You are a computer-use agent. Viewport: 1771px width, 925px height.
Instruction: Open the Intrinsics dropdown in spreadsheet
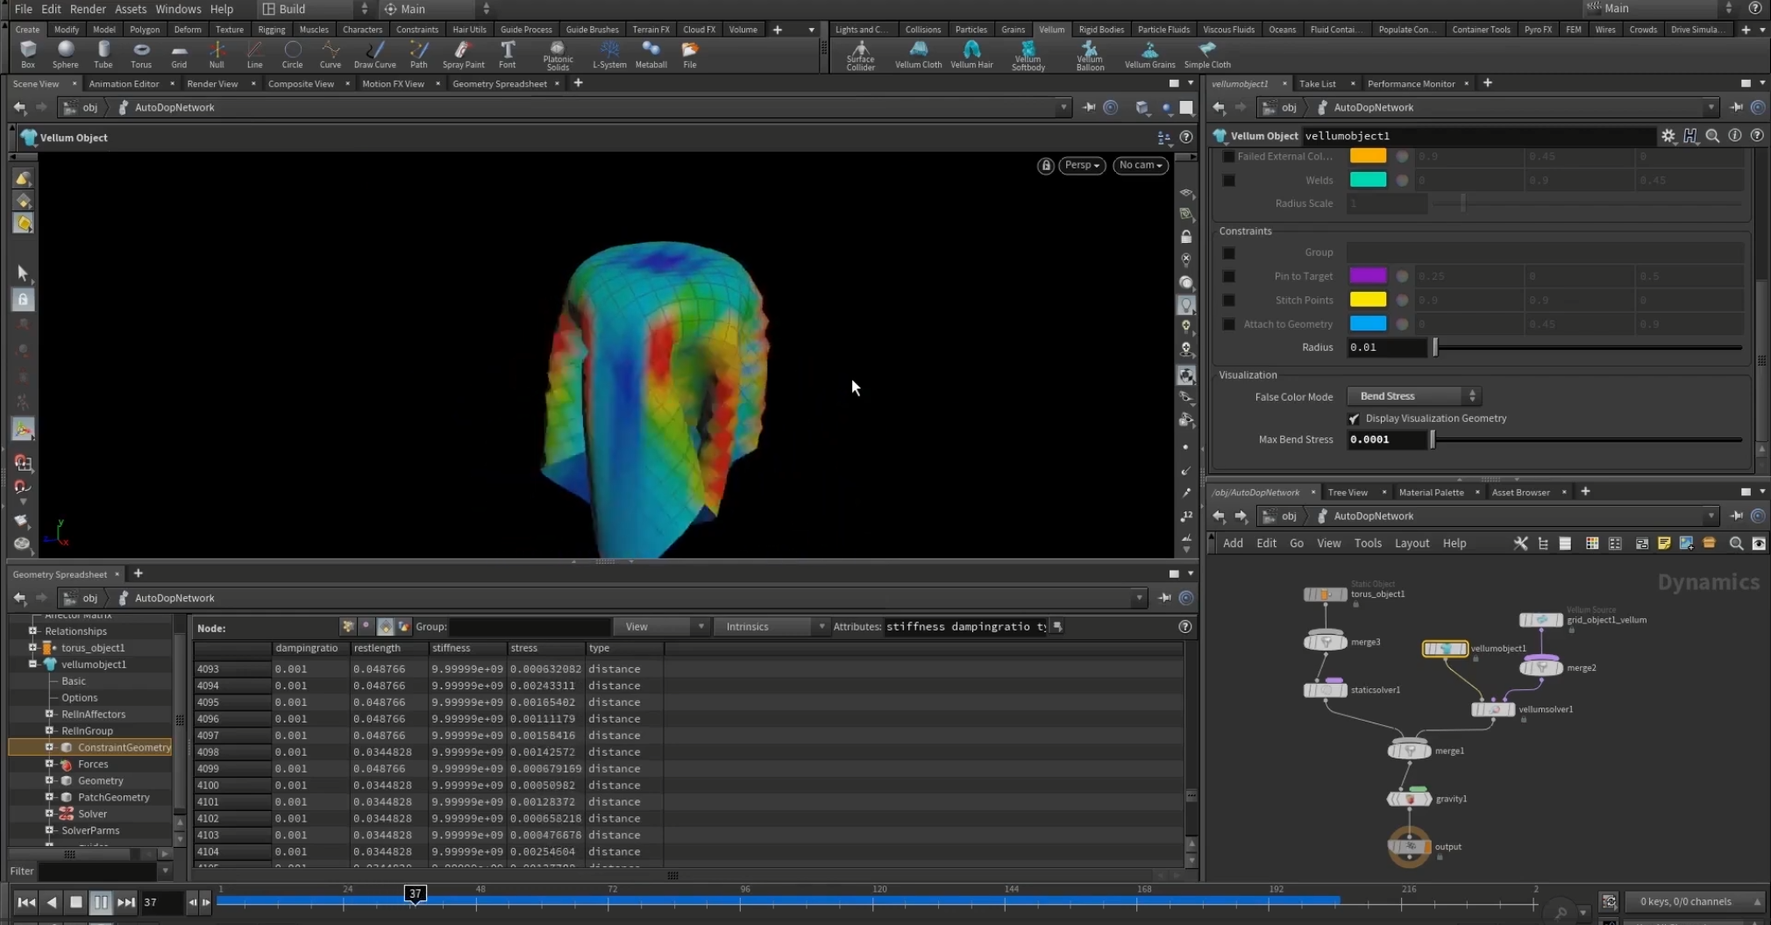point(771,627)
